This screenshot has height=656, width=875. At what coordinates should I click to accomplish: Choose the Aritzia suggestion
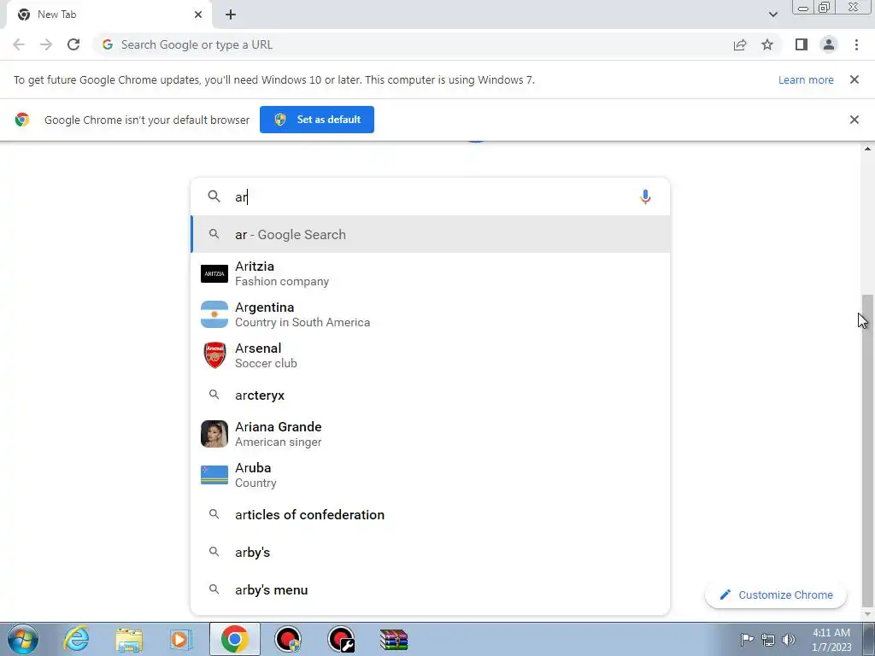point(431,273)
